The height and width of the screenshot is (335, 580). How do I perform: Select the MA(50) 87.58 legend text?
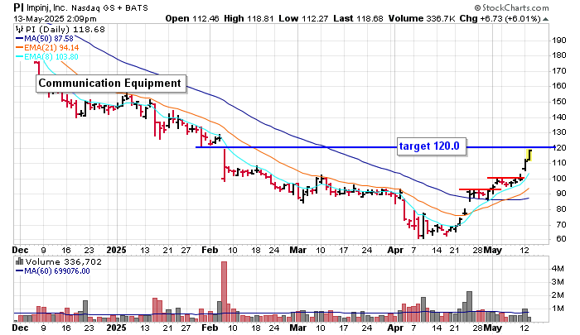(49, 38)
